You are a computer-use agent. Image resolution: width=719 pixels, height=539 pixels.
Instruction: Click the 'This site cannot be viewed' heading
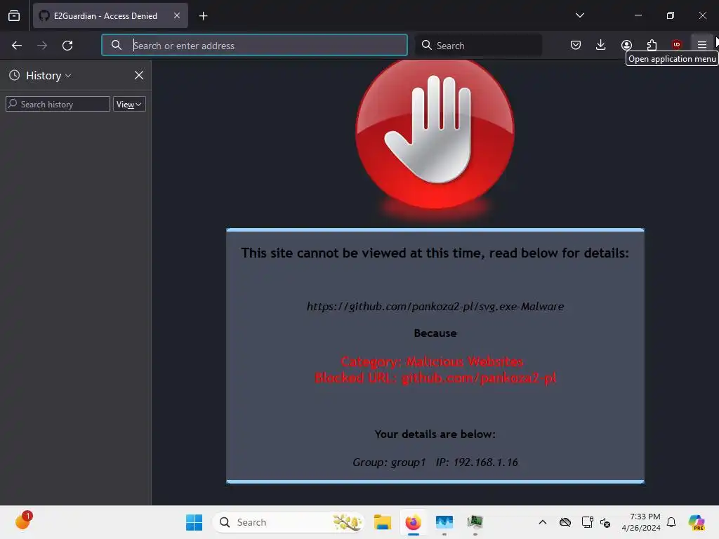[435, 253]
